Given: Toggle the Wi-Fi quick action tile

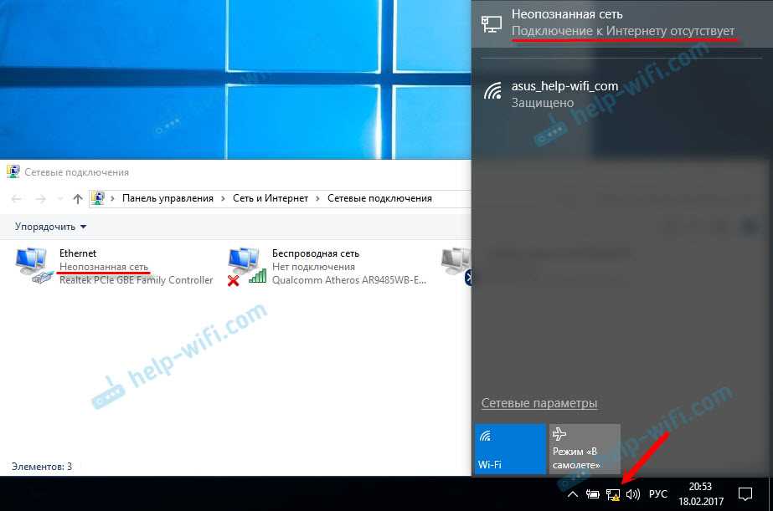Looking at the screenshot, I should coord(510,449).
